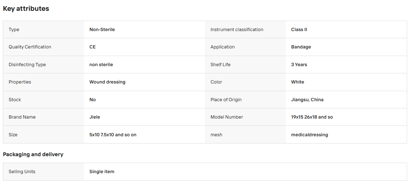Image resolution: width=410 pixels, height=184 pixels.
Task: Click the Place of Origin label
Action: (x=226, y=100)
